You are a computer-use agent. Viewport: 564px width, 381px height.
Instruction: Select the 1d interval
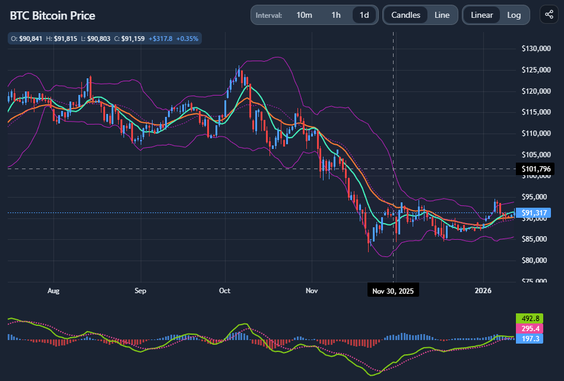click(x=365, y=15)
